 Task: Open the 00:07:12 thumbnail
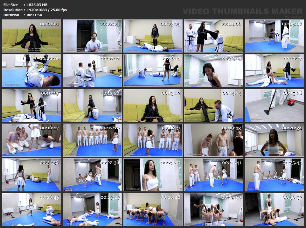pyautogui.click(x=92, y=71)
